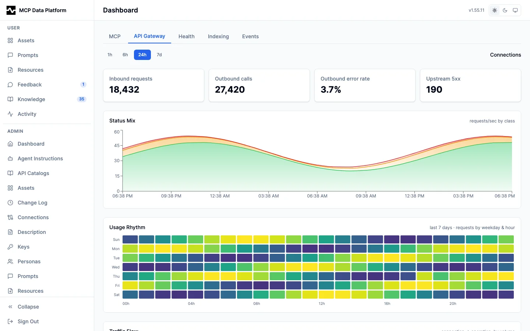The height and width of the screenshot is (331, 530).
Task: Open the API Gateway tab
Action: coord(149,36)
